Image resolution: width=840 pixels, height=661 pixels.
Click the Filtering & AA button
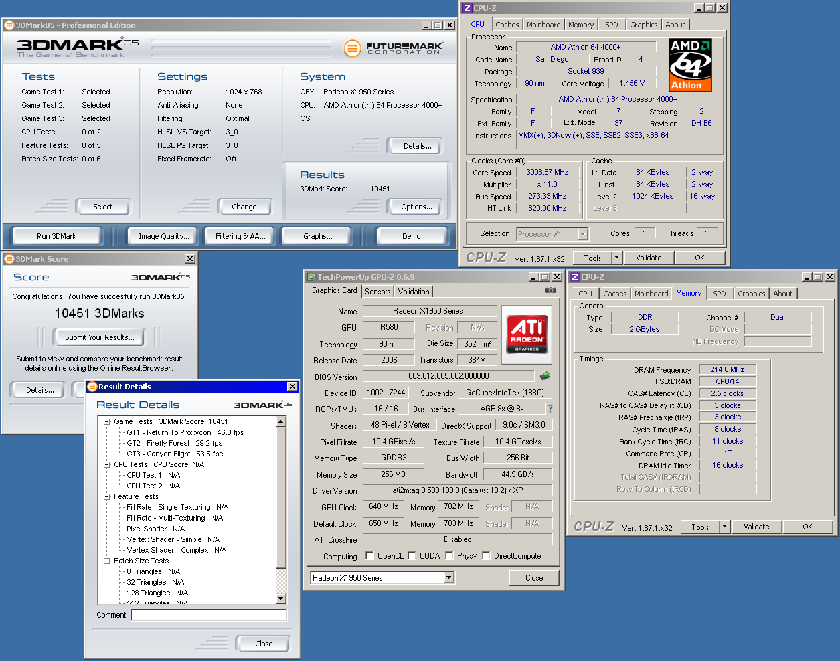point(240,236)
